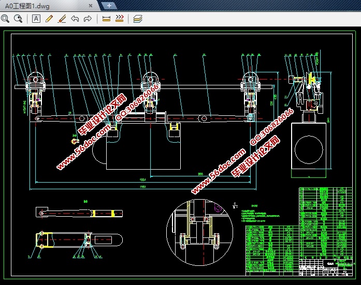Viewport: 361px width, 285px height.
Task: Click the title block in drawing corner
Action: pos(326,267)
